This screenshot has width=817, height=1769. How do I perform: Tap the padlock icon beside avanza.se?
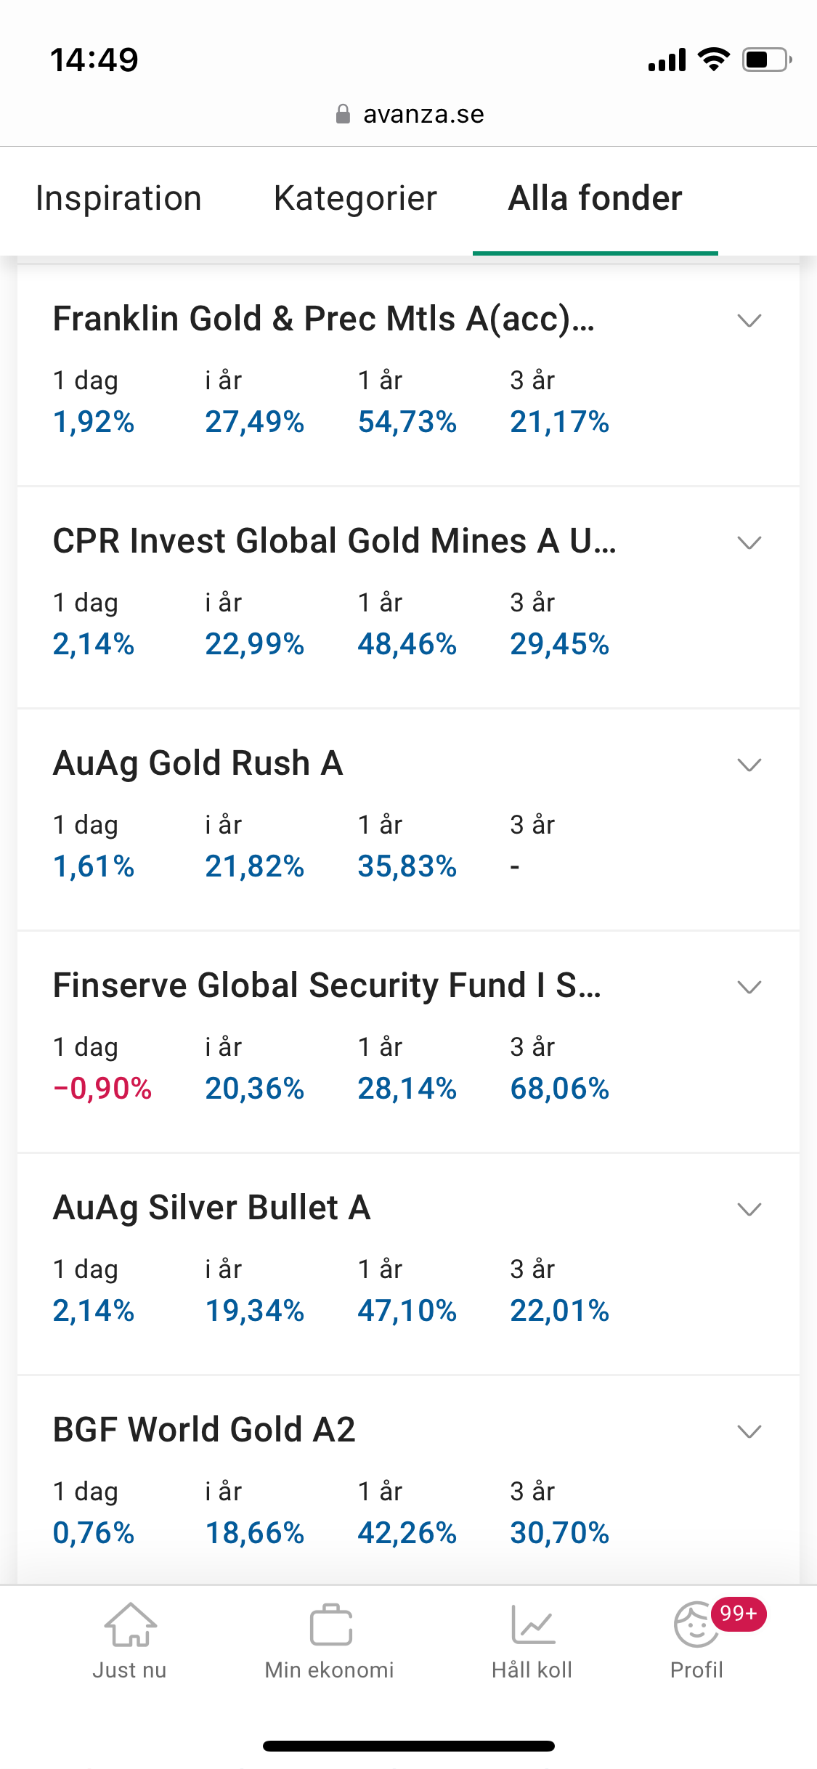point(343,114)
